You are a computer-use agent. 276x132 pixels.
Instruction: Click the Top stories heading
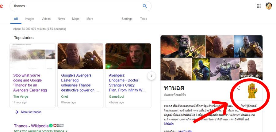click(x=24, y=38)
